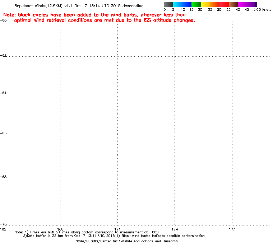Screen dimensions: 273x247
Task: Click the 'Data buffer is 22 hrs' footnote line
Action: (114, 236)
